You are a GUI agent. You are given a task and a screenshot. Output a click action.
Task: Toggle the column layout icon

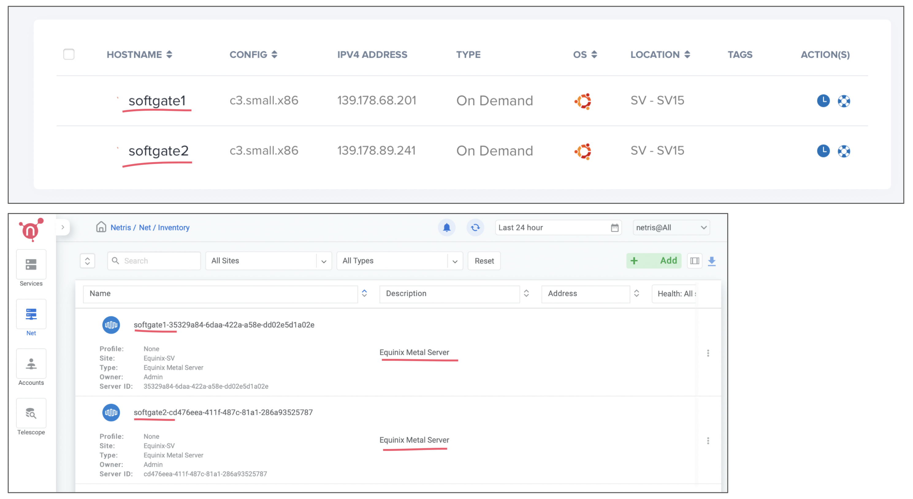click(694, 261)
